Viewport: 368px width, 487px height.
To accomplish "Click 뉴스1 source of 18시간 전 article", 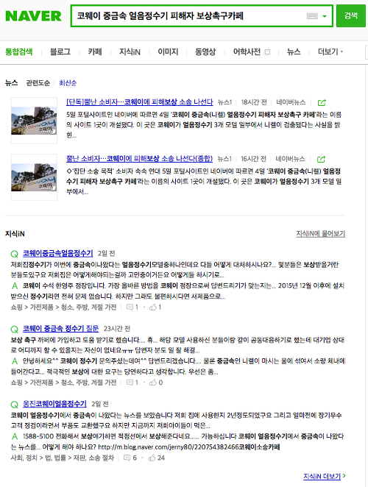I will pyautogui.click(x=224, y=102).
